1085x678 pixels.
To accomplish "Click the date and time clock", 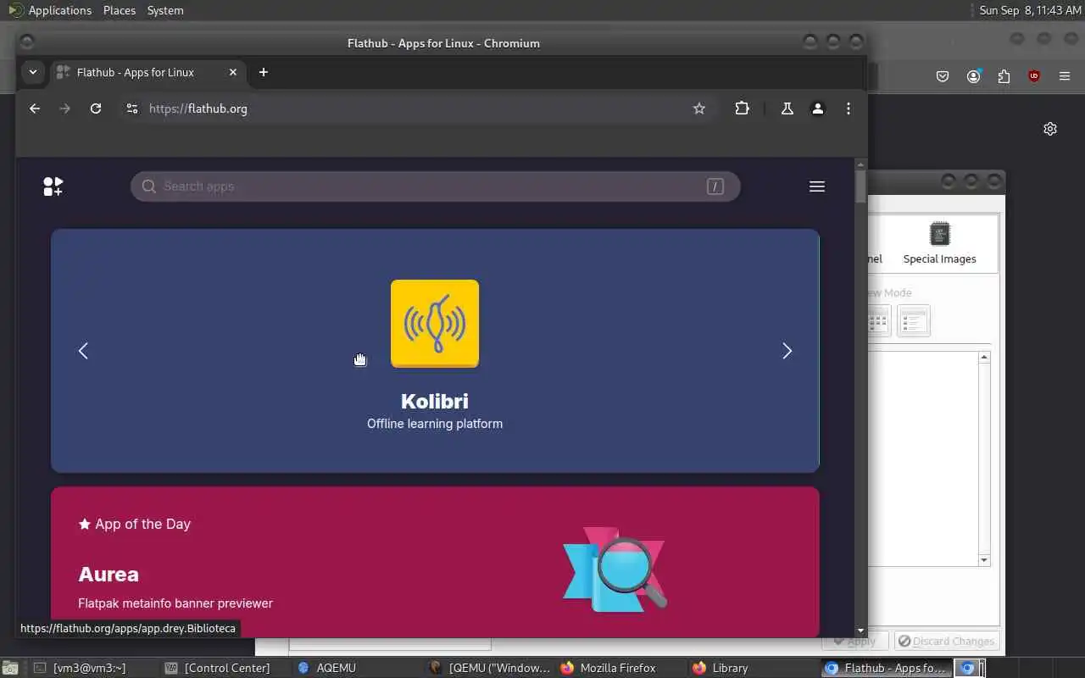I will pos(1030,10).
